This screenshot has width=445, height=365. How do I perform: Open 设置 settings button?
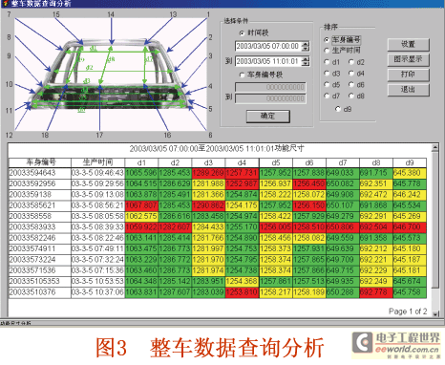[409, 44]
